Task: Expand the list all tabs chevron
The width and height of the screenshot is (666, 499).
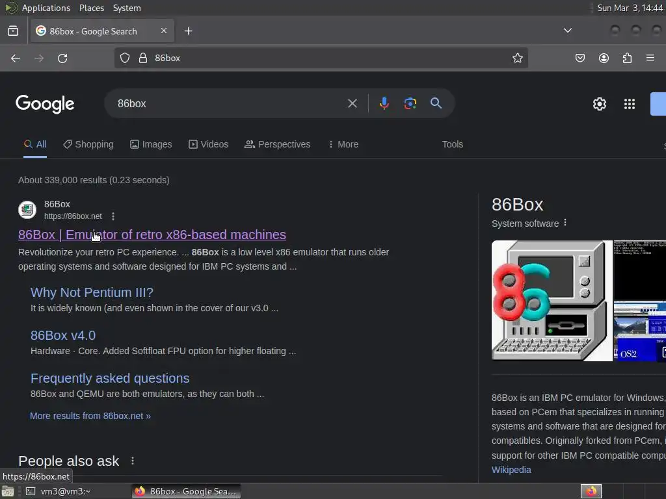Action: (x=567, y=31)
